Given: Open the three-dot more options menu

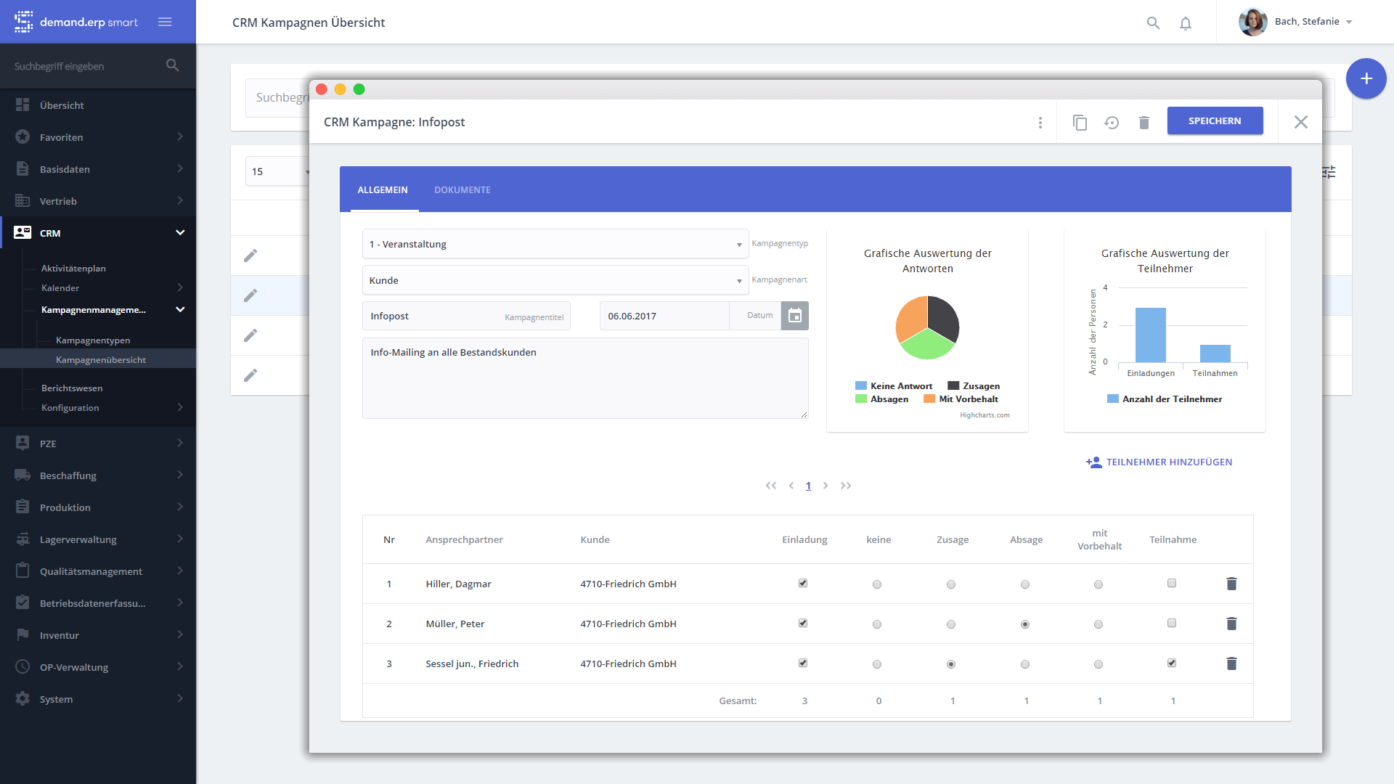Looking at the screenshot, I should [x=1040, y=123].
